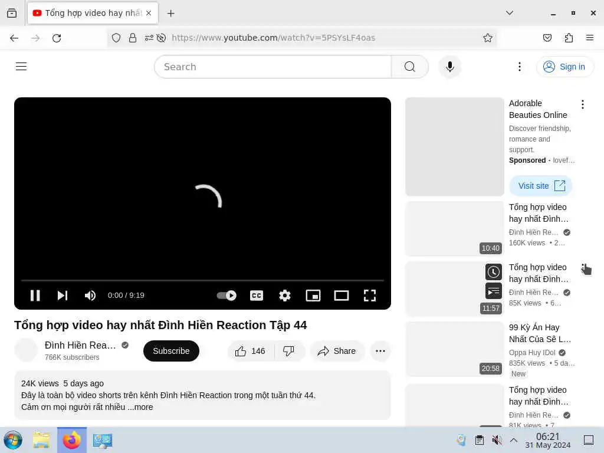Open clipboard tray icon

click(480, 440)
